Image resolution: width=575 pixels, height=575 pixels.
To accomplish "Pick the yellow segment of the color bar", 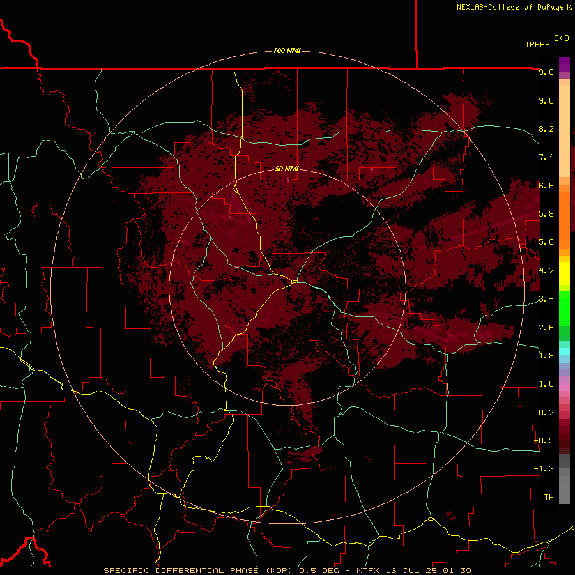I will (x=564, y=273).
